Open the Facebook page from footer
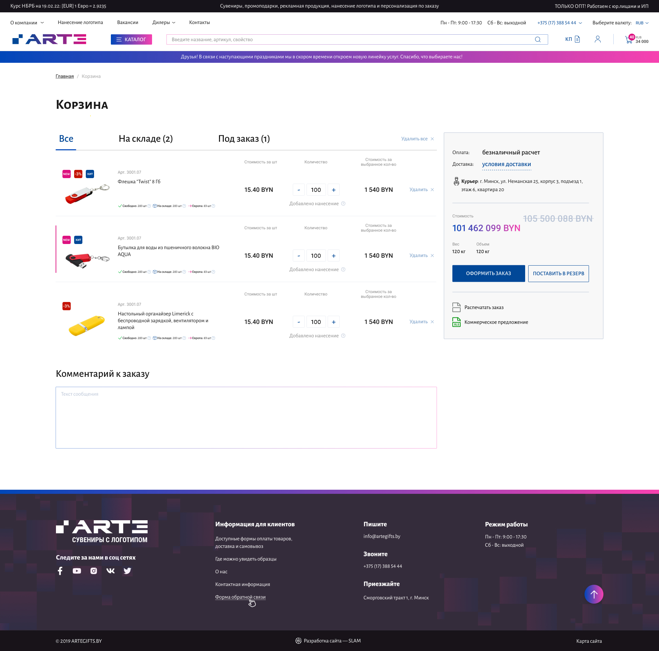This screenshot has height=651, width=659. click(x=60, y=571)
